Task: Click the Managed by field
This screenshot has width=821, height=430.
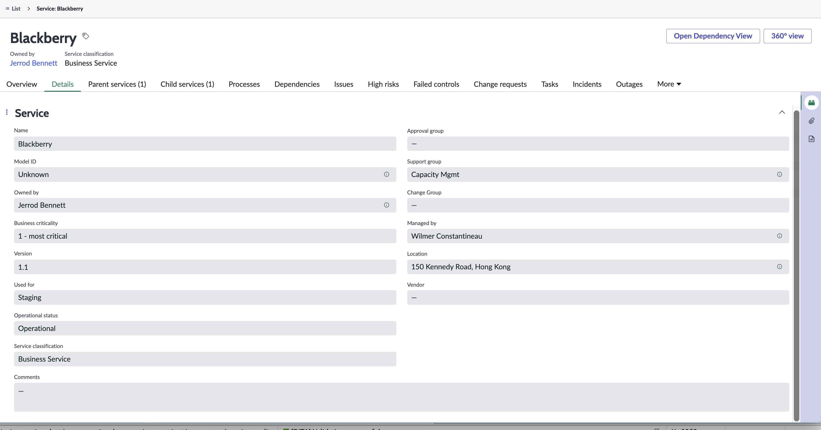Action: [x=598, y=236]
